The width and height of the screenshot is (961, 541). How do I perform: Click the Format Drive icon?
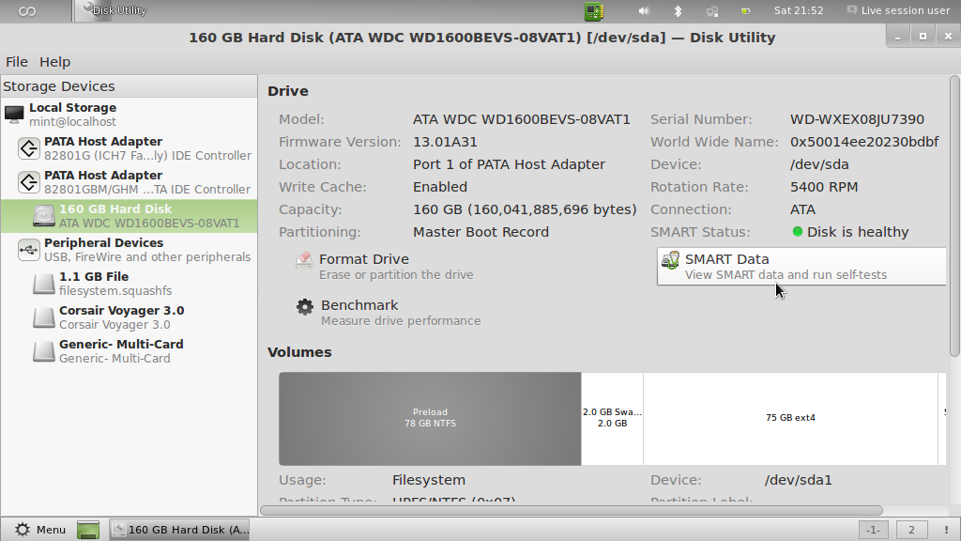coord(304,261)
